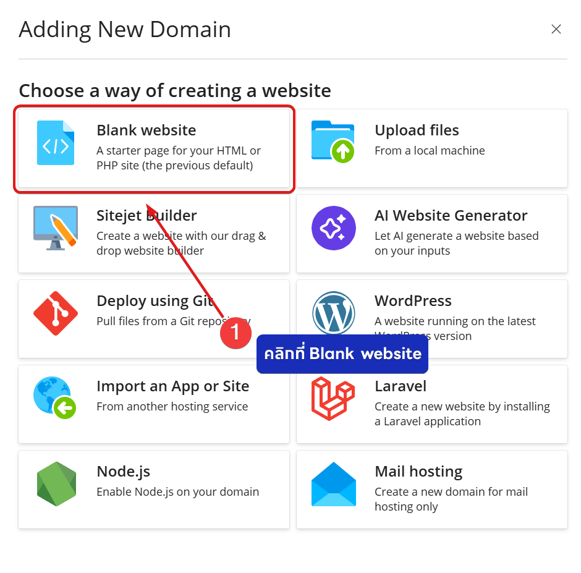581x573 pixels.
Task: Click the Blank website code file icon
Action: click(x=56, y=143)
